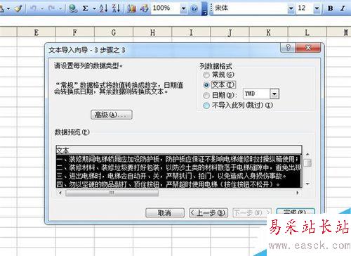This screenshot has width=351, height=256.
Task: Click preview row starting with 四、勿以坚硬
Action: (x=179, y=184)
